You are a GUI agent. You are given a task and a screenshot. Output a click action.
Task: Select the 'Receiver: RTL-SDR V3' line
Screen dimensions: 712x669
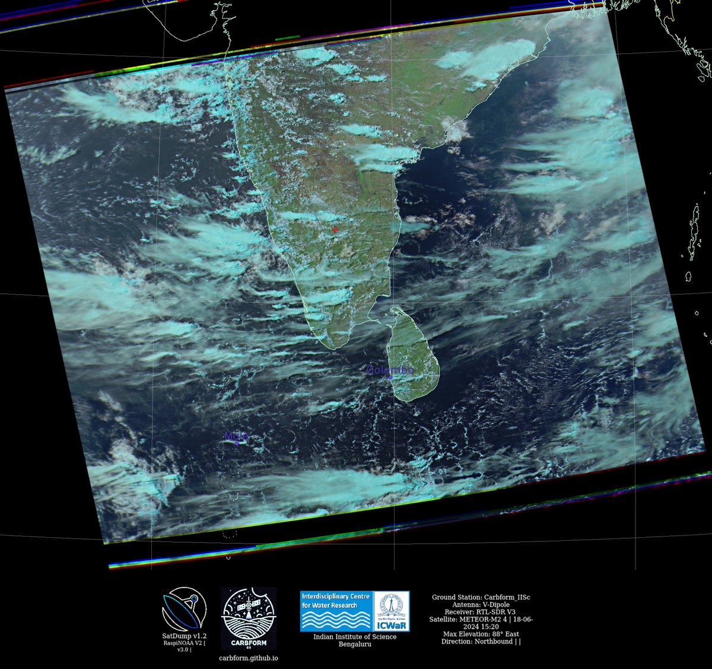tap(481, 611)
